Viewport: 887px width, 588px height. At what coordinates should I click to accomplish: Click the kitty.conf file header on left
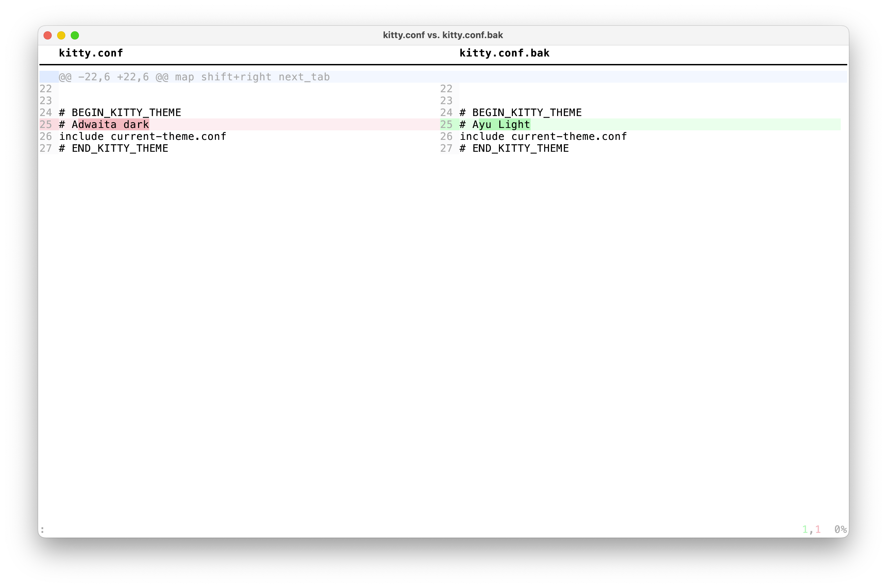[x=91, y=53]
